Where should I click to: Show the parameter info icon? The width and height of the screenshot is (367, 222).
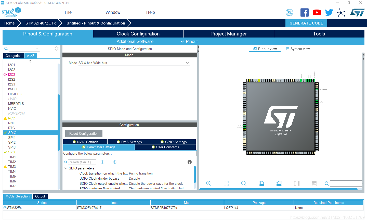(190, 162)
